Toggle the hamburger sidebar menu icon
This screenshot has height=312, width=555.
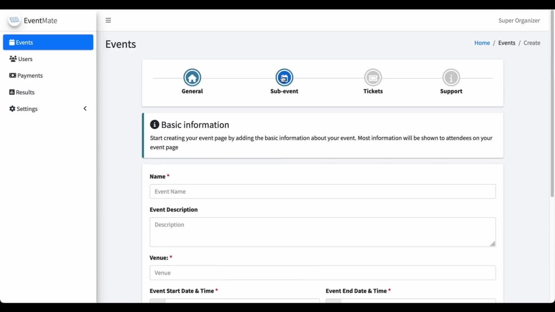click(108, 20)
